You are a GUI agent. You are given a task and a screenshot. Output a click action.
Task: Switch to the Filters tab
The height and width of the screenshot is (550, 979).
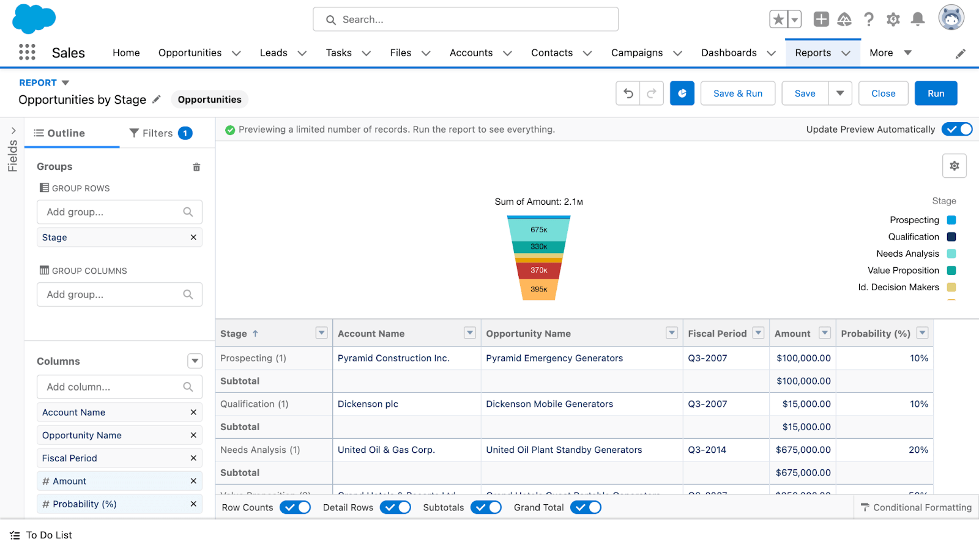(161, 133)
